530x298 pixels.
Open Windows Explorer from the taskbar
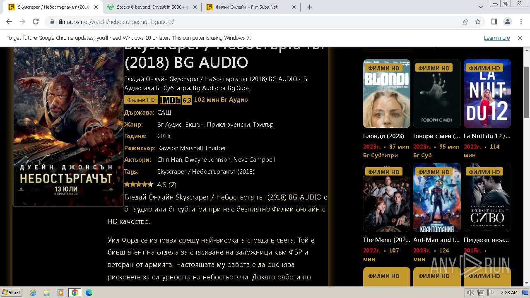tap(47, 293)
